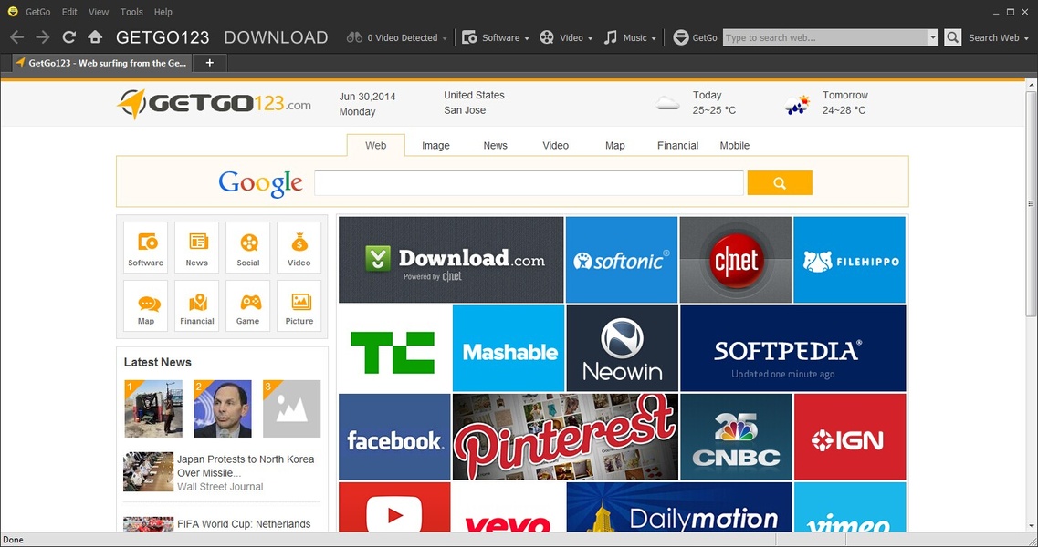The image size is (1038, 547).
Task: Open the Dailymotion tile
Action: pos(679,507)
